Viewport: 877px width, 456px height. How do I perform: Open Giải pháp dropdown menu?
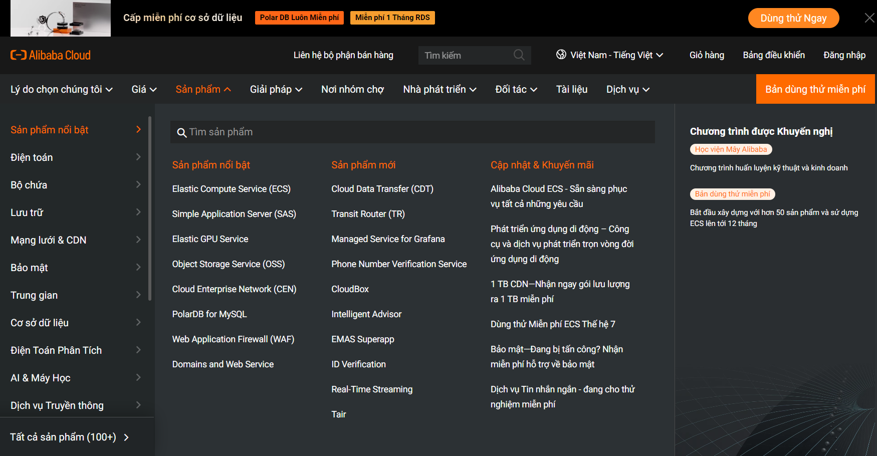tap(276, 89)
